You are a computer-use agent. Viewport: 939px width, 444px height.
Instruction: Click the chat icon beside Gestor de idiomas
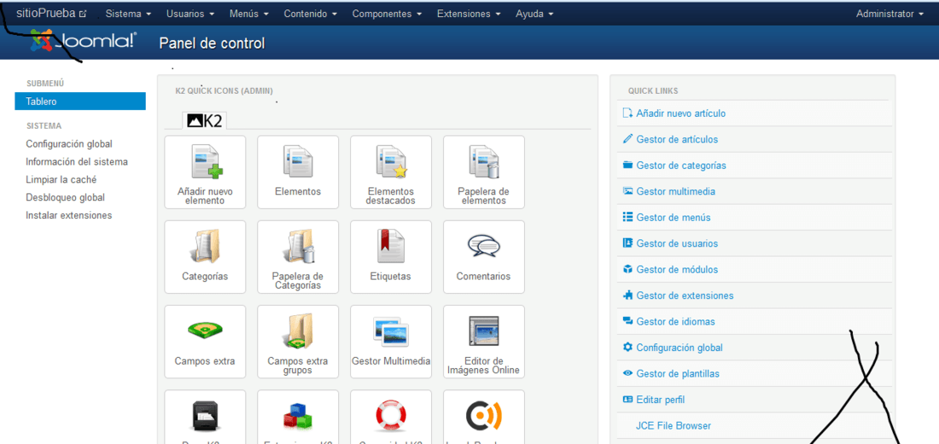627,322
